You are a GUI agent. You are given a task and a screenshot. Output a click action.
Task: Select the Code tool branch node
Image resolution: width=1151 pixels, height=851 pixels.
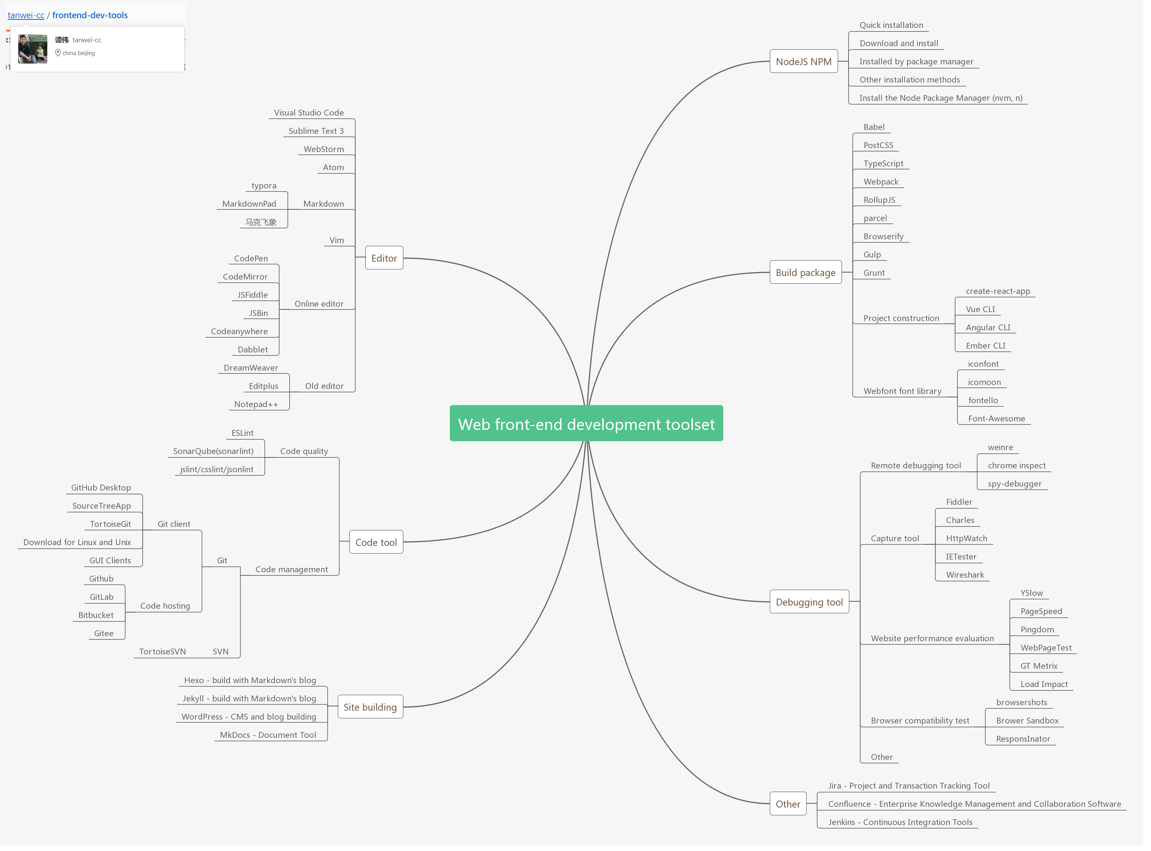378,545
